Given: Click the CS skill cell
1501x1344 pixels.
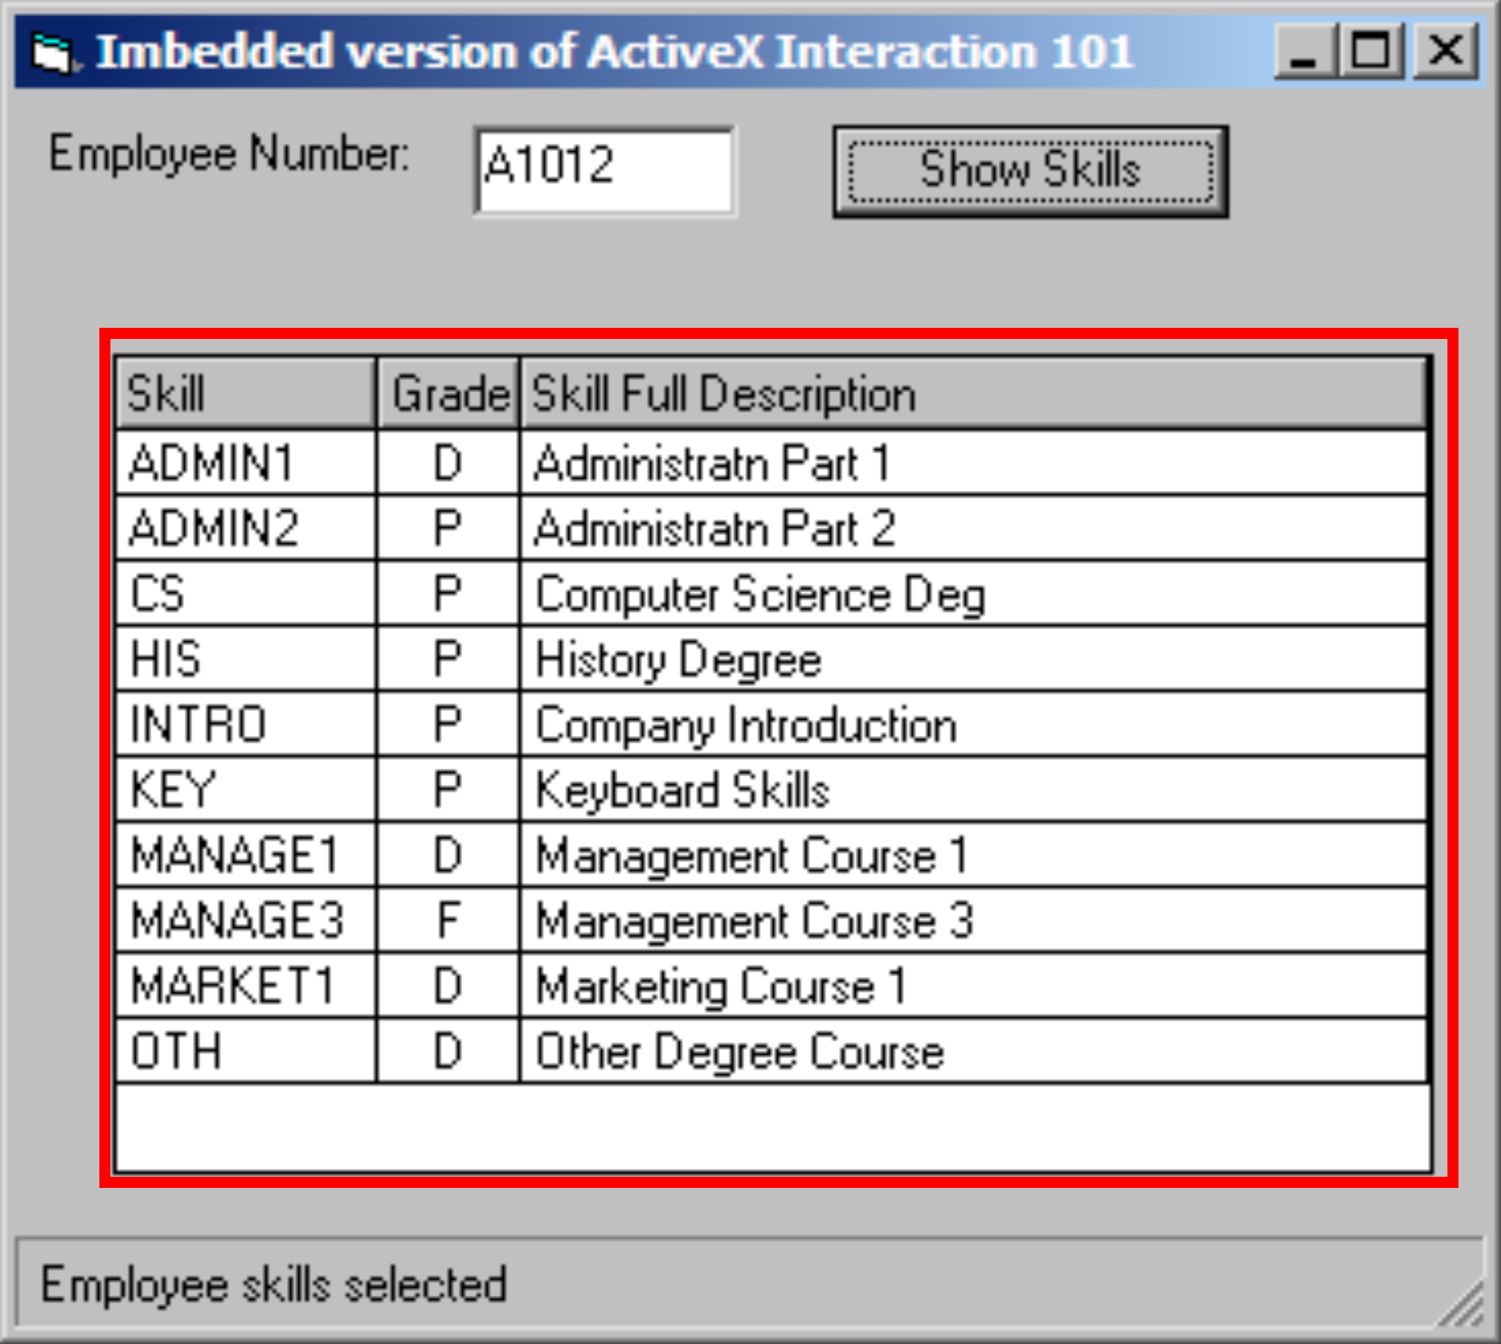Looking at the screenshot, I should pyautogui.click(x=244, y=594).
